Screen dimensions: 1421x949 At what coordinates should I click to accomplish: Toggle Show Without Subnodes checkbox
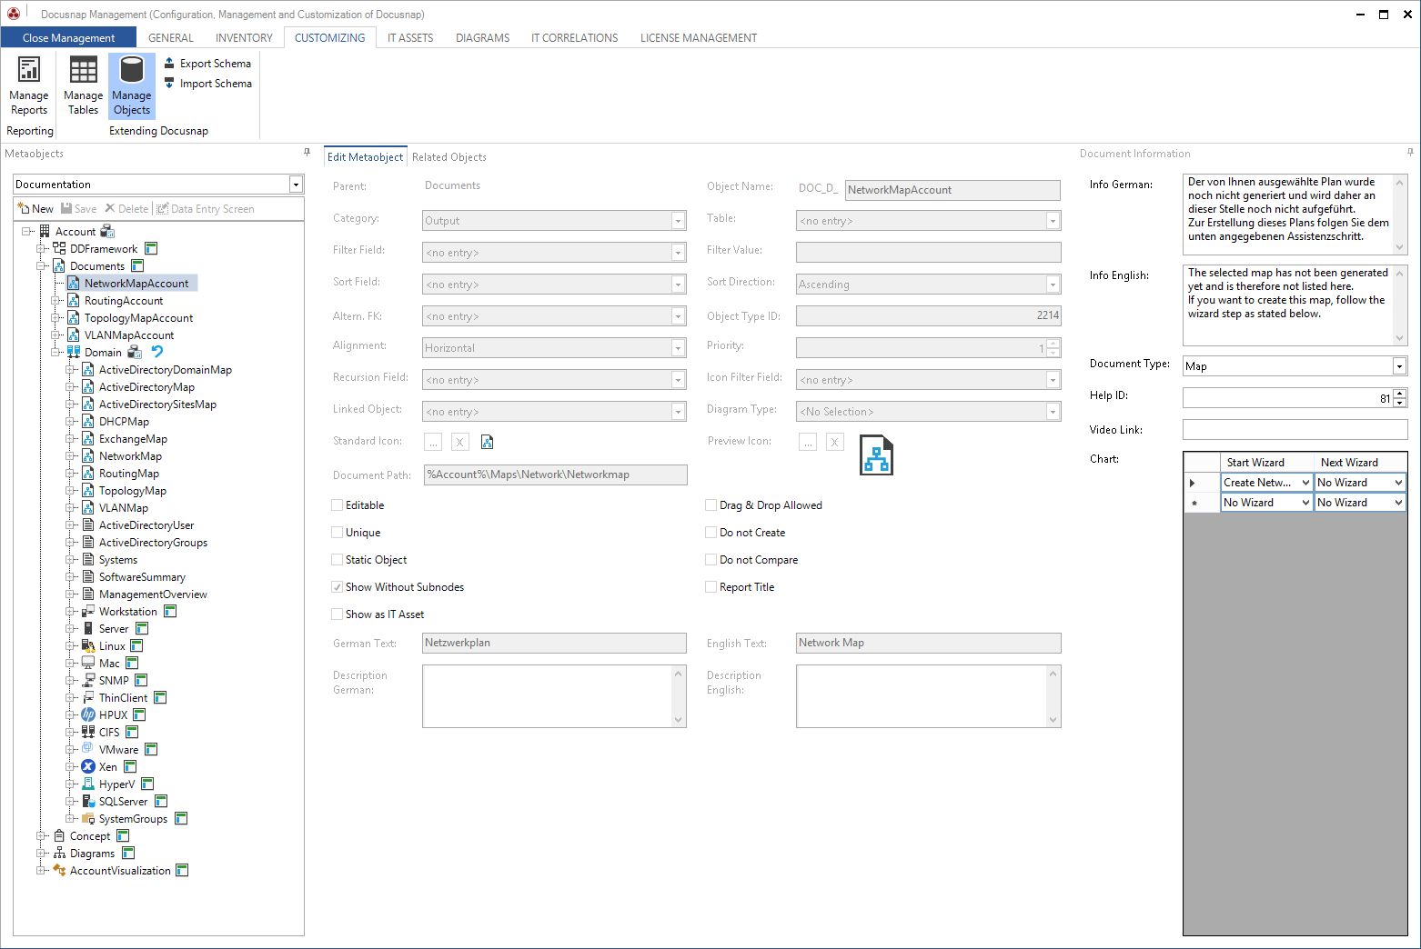pyautogui.click(x=338, y=586)
